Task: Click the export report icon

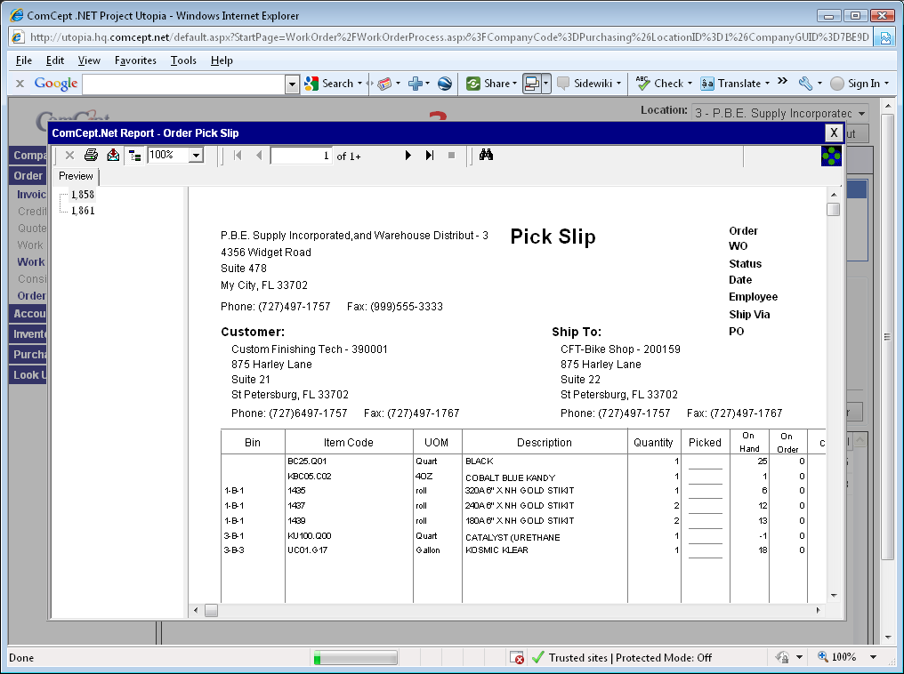Action: coord(113,155)
